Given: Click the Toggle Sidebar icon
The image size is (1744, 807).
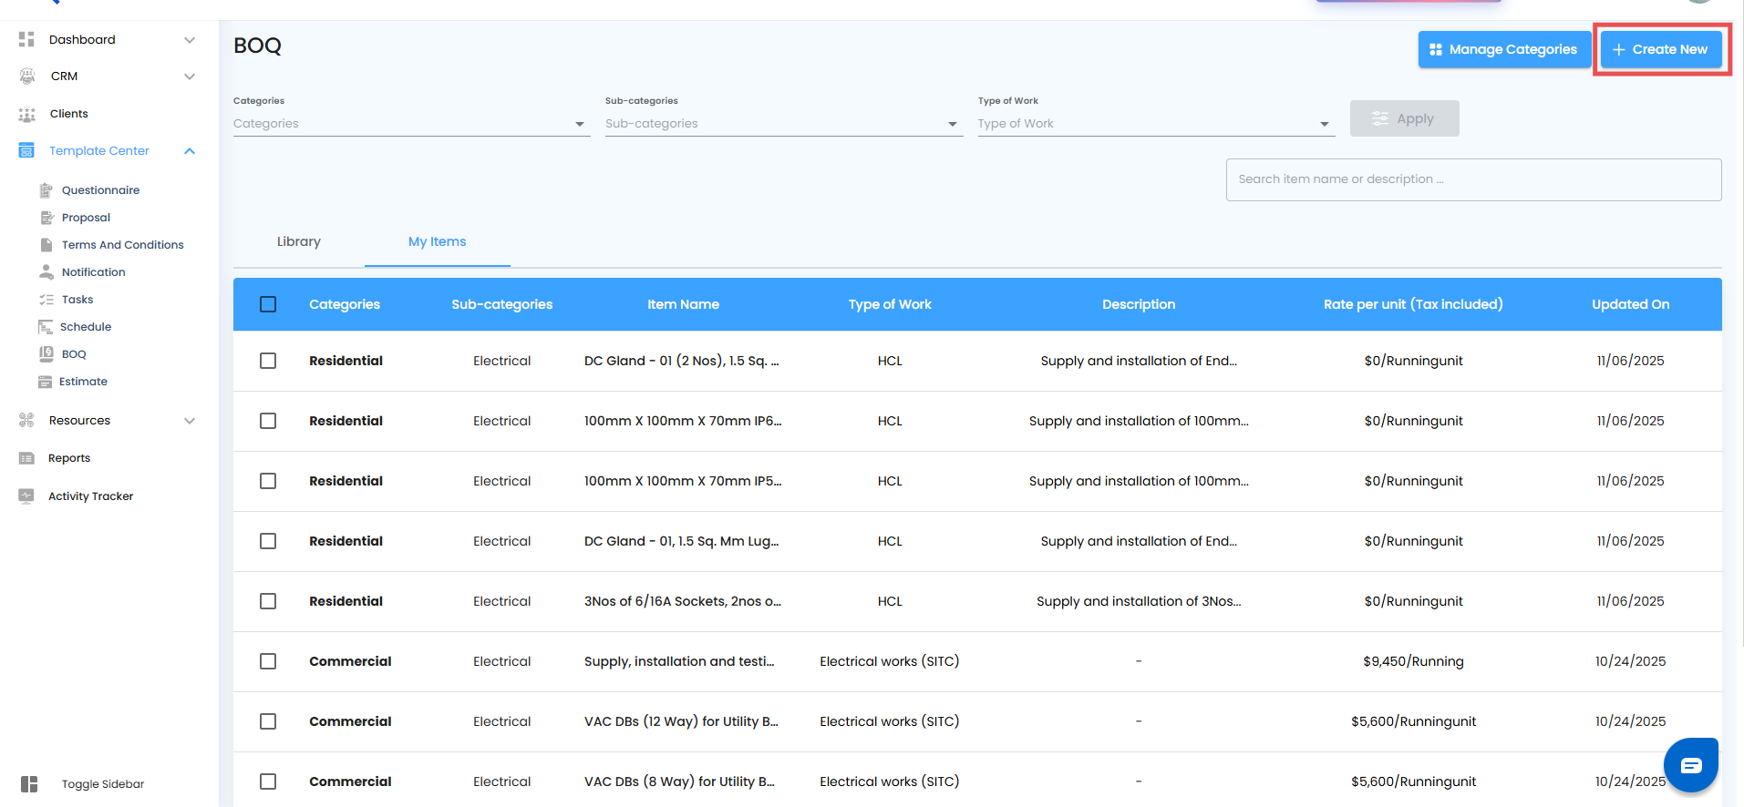Looking at the screenshot, I should pyautogui.click(x=29, y=784).
